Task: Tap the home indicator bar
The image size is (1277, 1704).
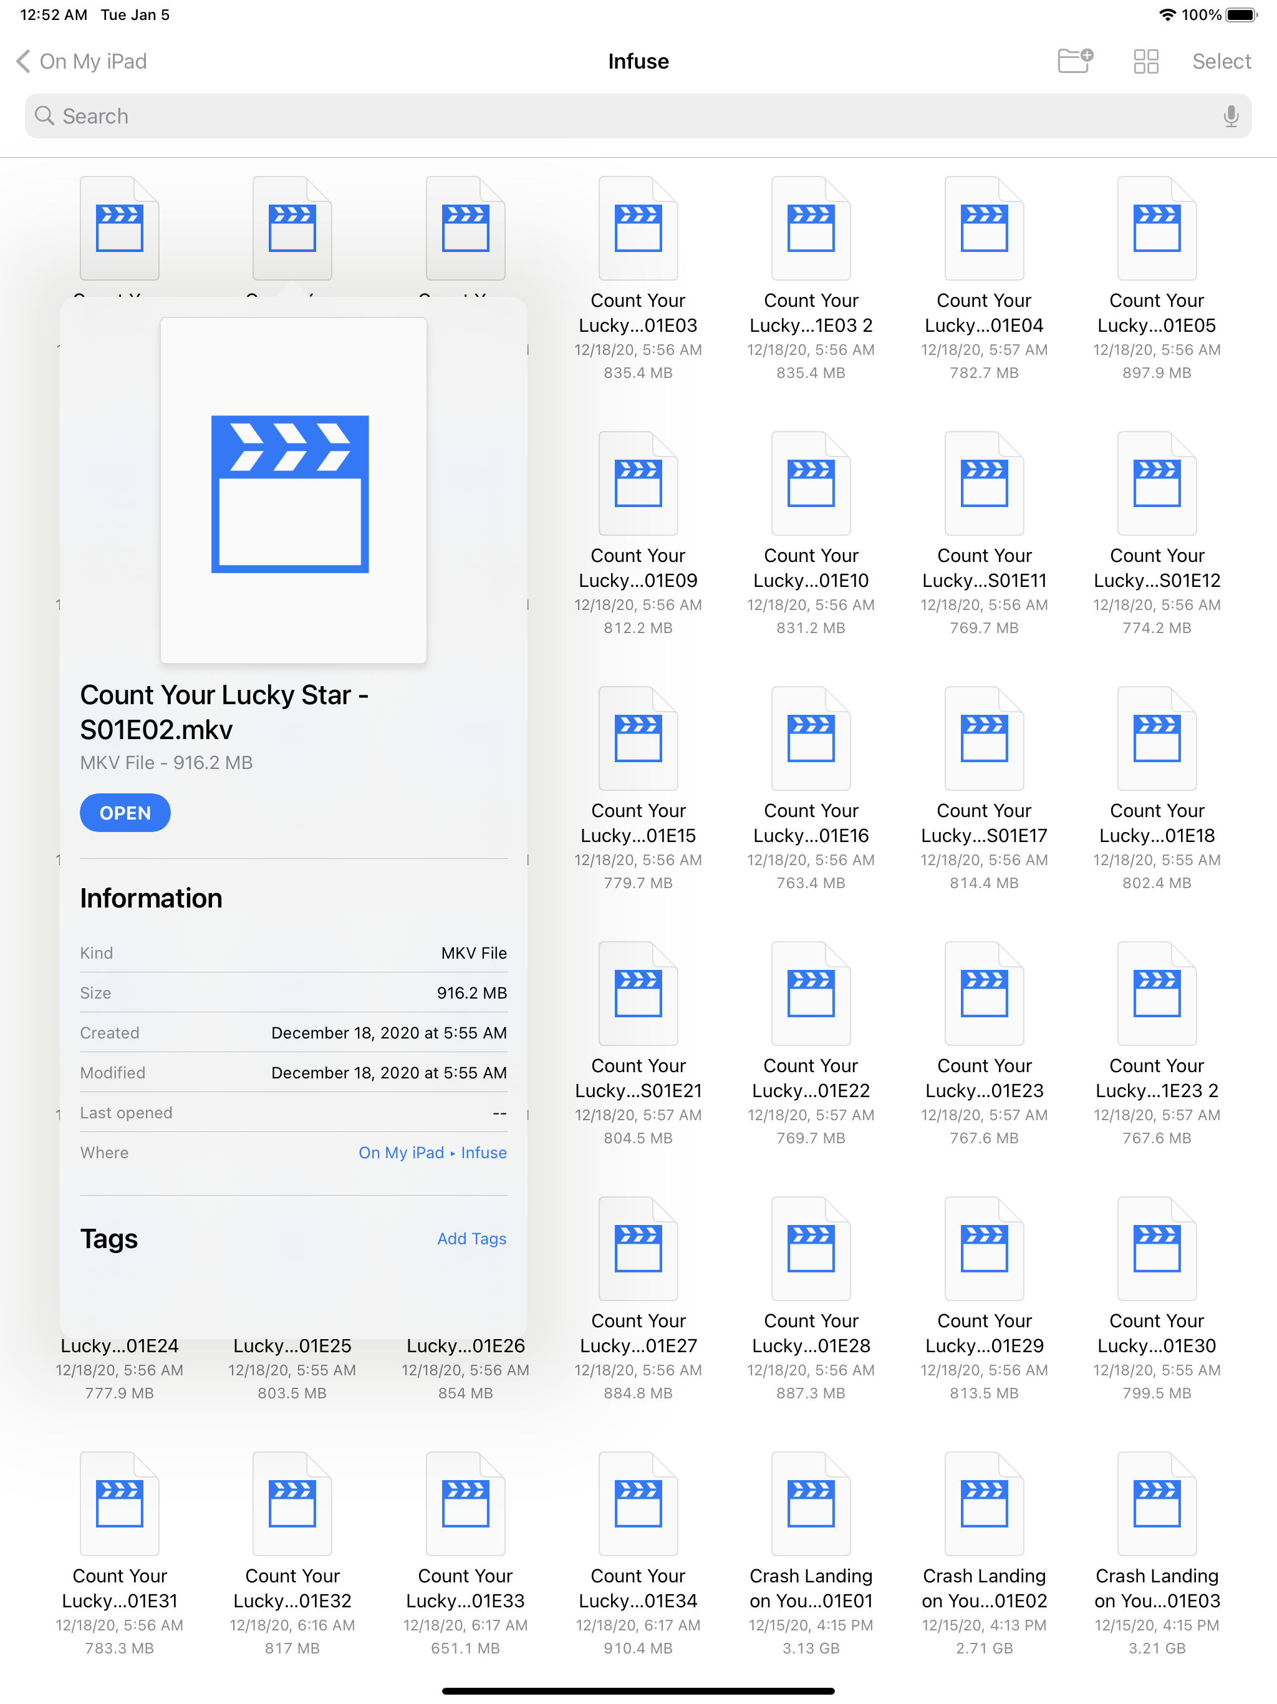Action: (638, 1691)
